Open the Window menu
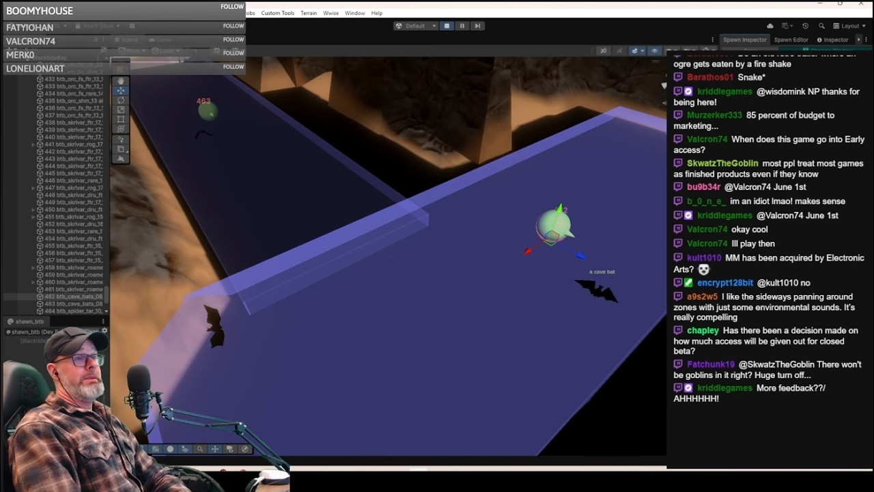 [354, 13]
